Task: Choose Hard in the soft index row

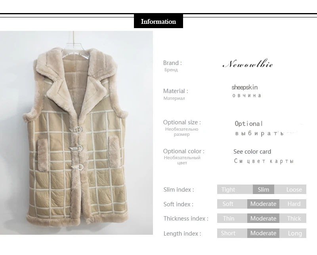Action: click(x=293, y=204)
